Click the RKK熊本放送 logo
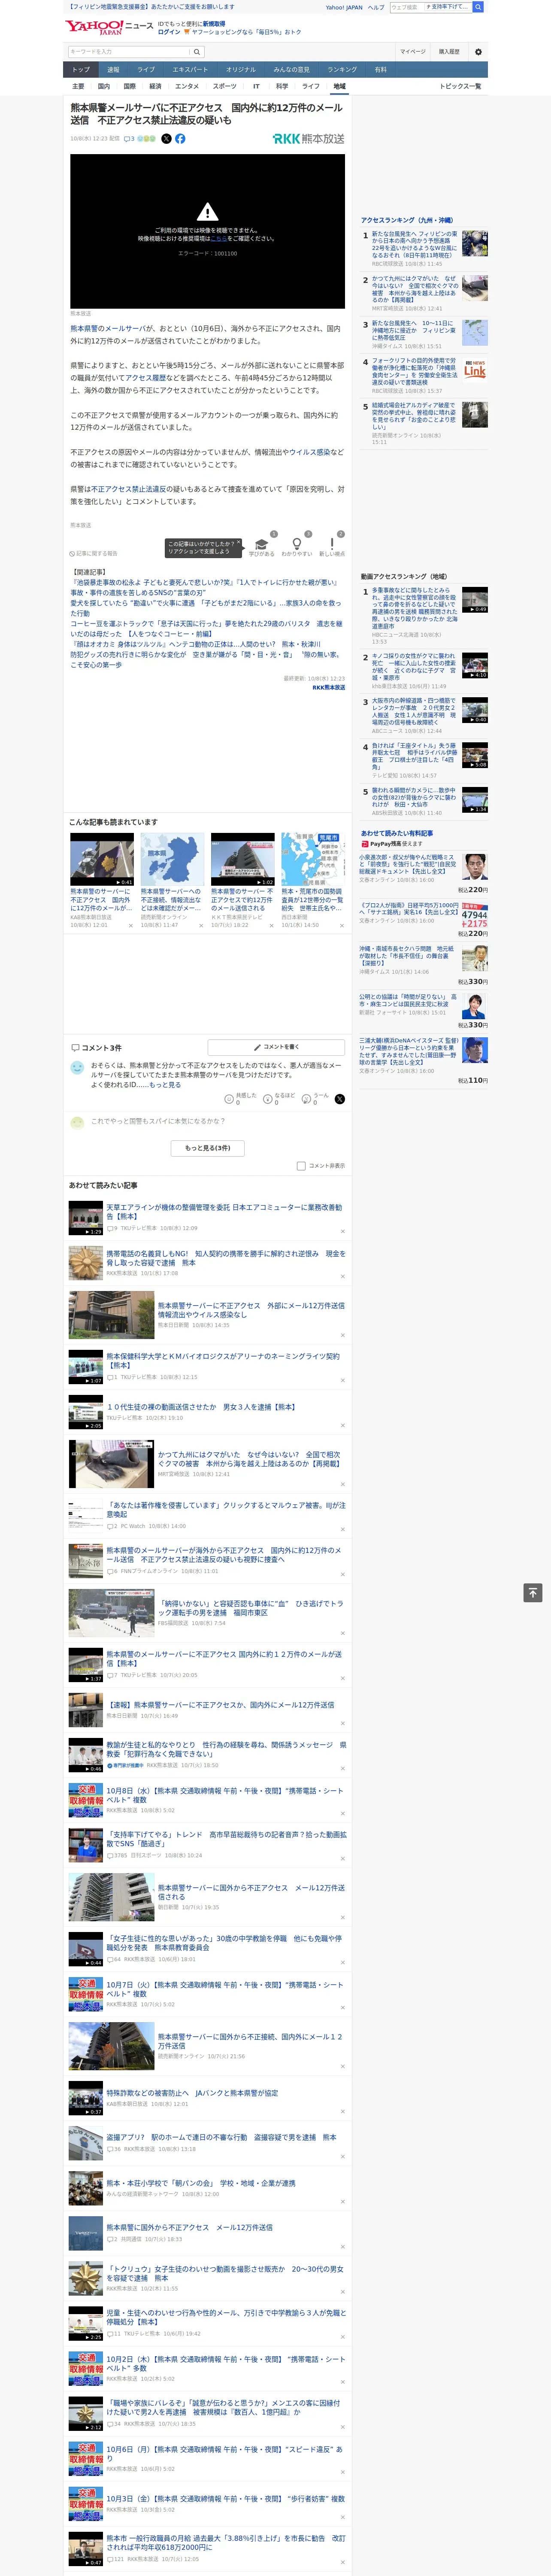The width and height of the screenshot is (551, 2576). click(308, 139)
